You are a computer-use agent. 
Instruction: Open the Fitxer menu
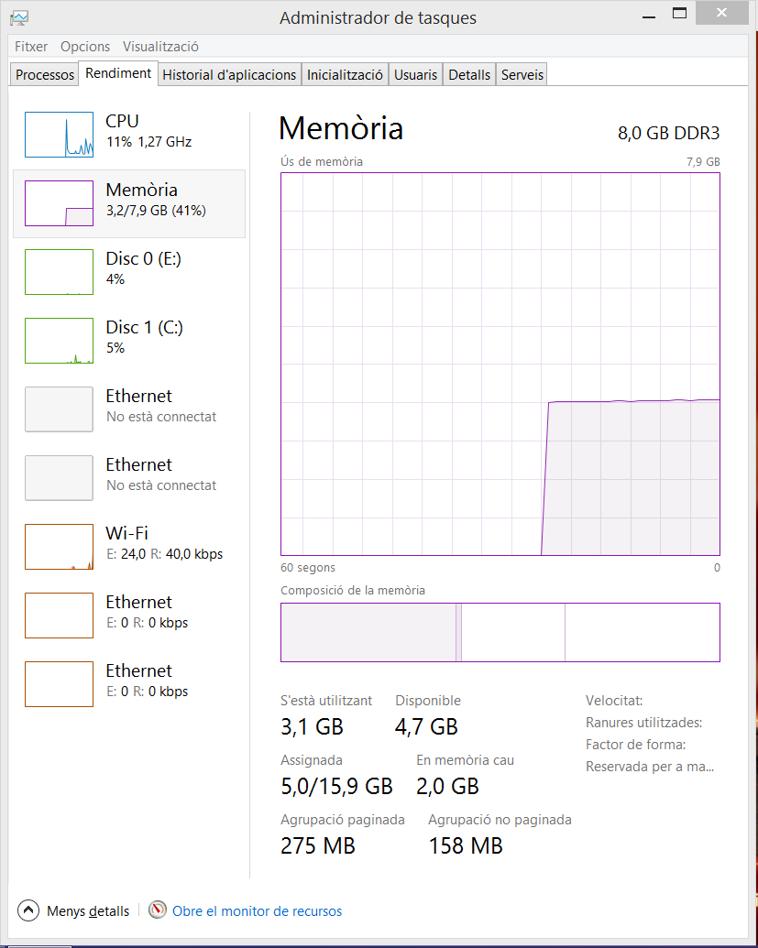[31, 47]
